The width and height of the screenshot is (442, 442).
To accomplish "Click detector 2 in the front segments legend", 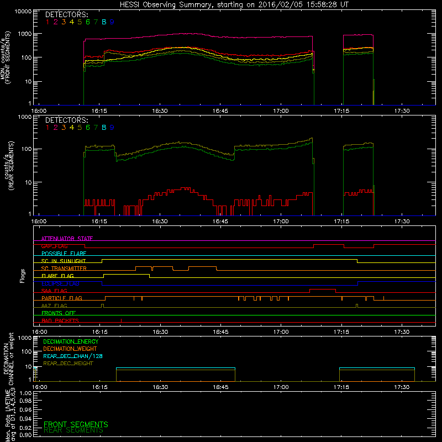I will click(56, 22).
